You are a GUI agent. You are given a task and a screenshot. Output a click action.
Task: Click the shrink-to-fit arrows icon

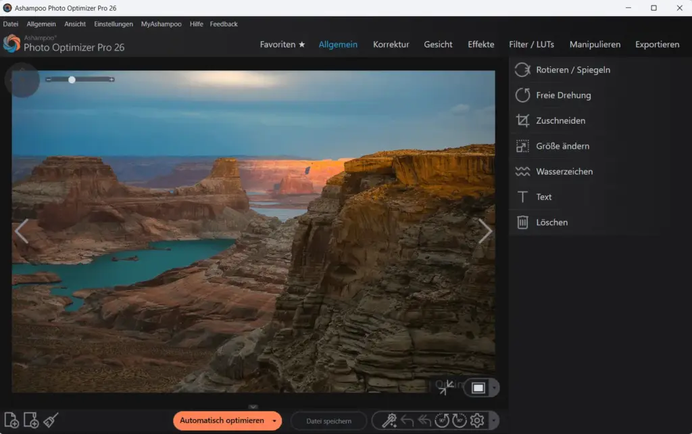(447, 388)
